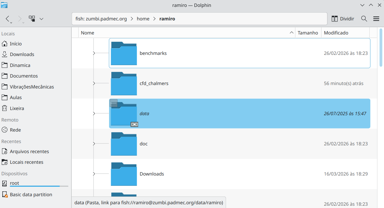Screen dimensions: 384x208
Task: Expand the doc folder tree
Action: coord(94,144)
